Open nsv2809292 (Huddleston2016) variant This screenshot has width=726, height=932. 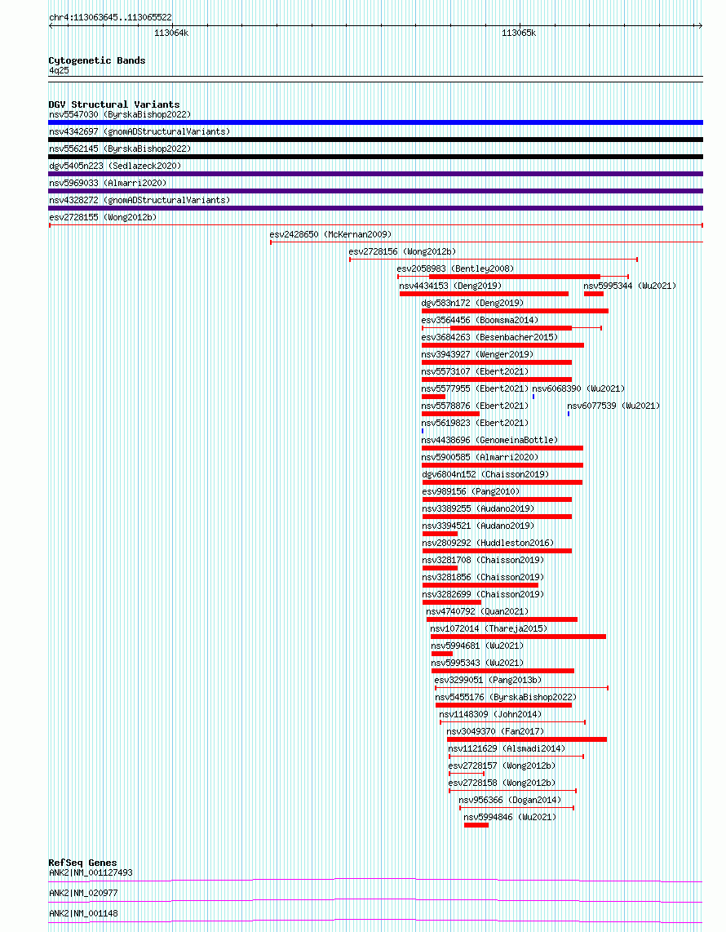coord(488,544)
